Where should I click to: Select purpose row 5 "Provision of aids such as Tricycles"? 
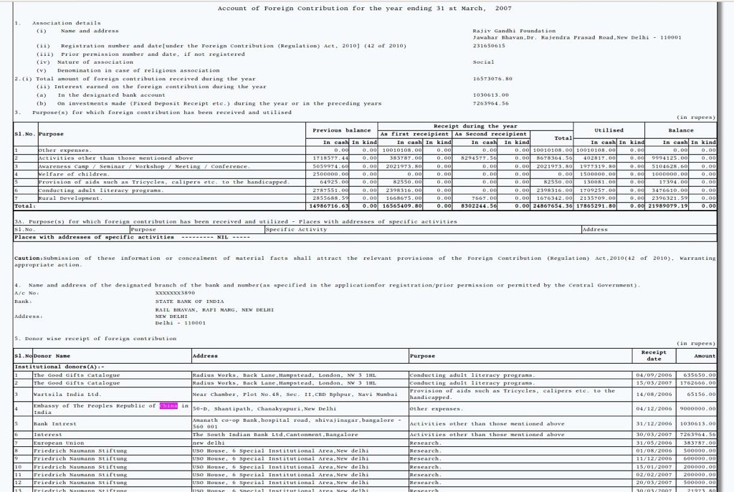click(x=164, y=182)
